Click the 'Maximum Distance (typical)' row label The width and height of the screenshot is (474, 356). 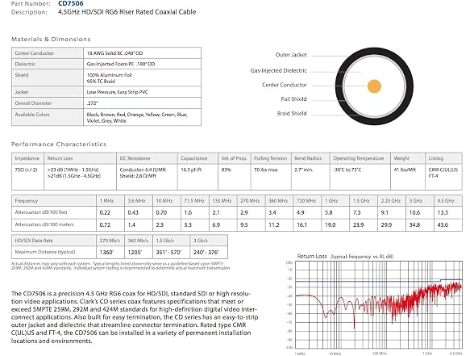(45, 252)
